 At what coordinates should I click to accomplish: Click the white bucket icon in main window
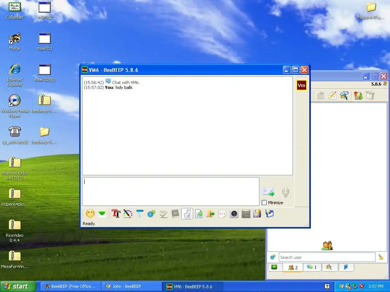point(370,95)
